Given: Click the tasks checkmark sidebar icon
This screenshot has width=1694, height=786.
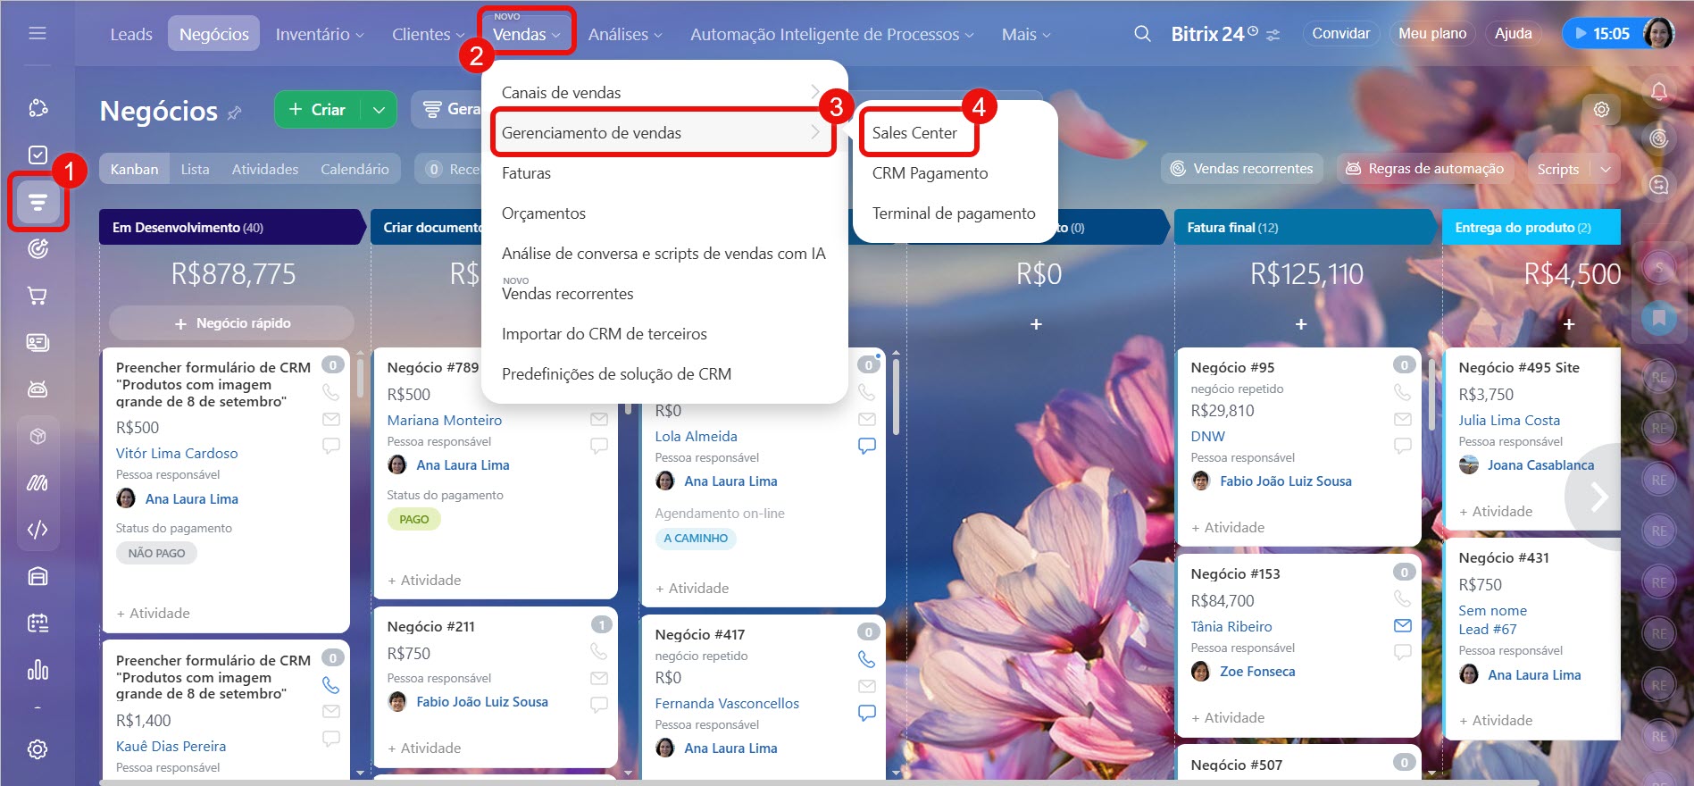Looking at the screenshot, I should click(38, 155).
